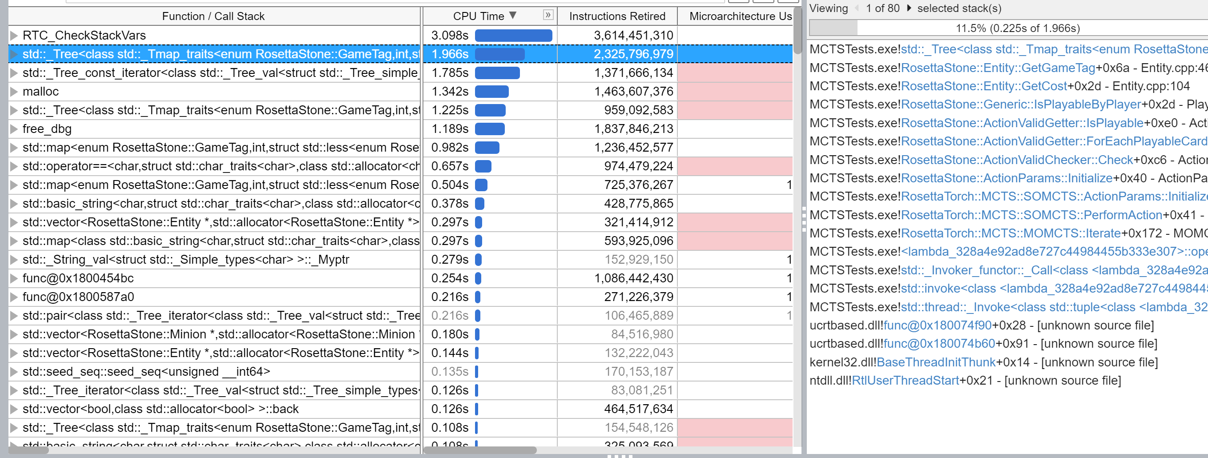The width and height of the screenshot is (1208, 458).
Task: Expand the std::vector<bool> back row
Action: click(x=14, y=409)
